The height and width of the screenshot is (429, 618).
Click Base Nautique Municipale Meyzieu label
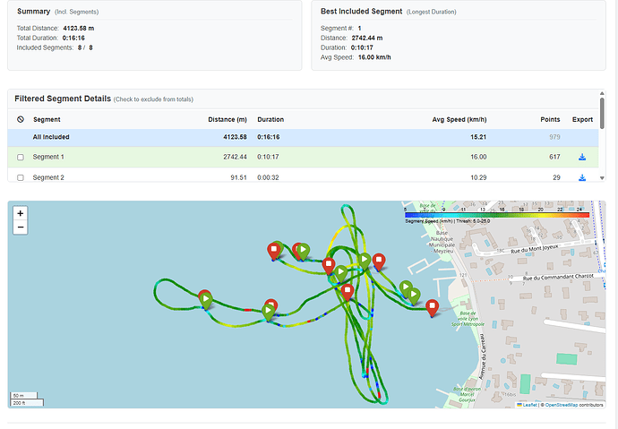click(x=442, y=242)
